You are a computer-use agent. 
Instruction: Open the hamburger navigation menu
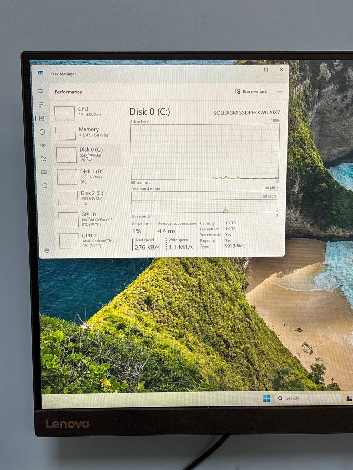(x=41, y=91)
